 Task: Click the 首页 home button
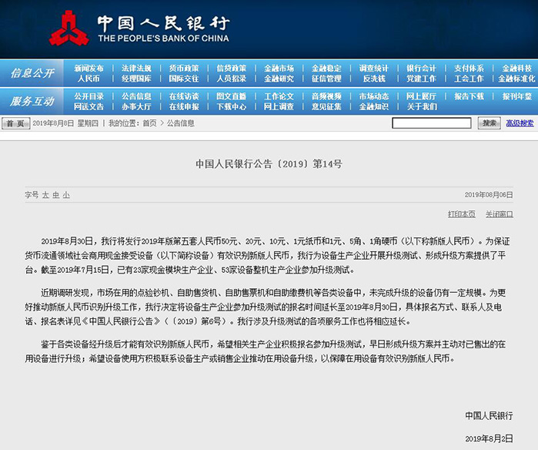pyautogui.click(x=15, y=123)
